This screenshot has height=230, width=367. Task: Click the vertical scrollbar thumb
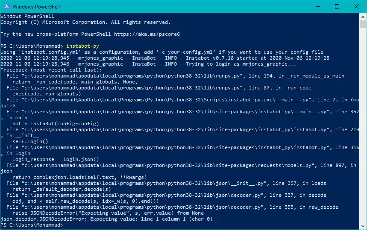[x=363, y=24]
